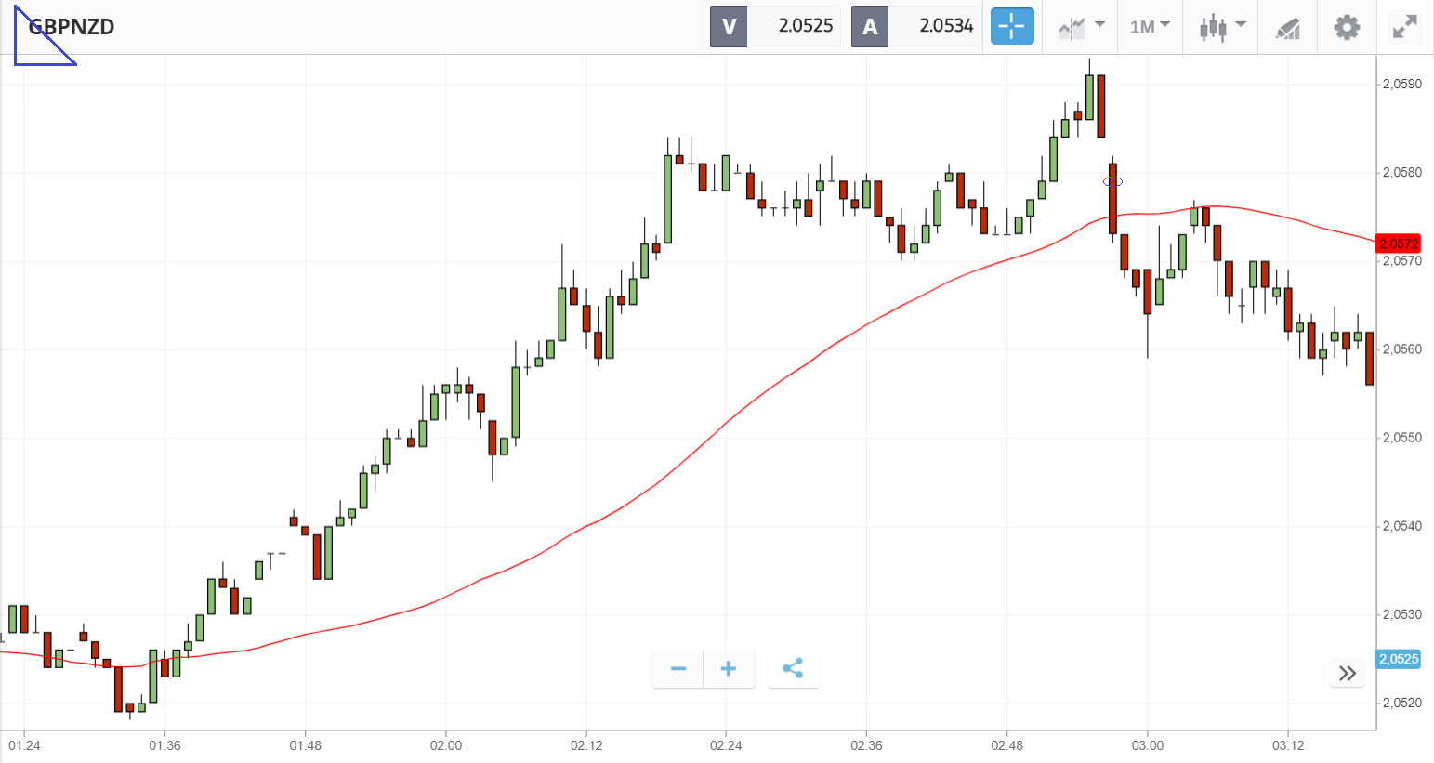Screen dimensions: 1434x763
Task: Select the red moving average price tag 2,0572
Action: [1398, 243]
